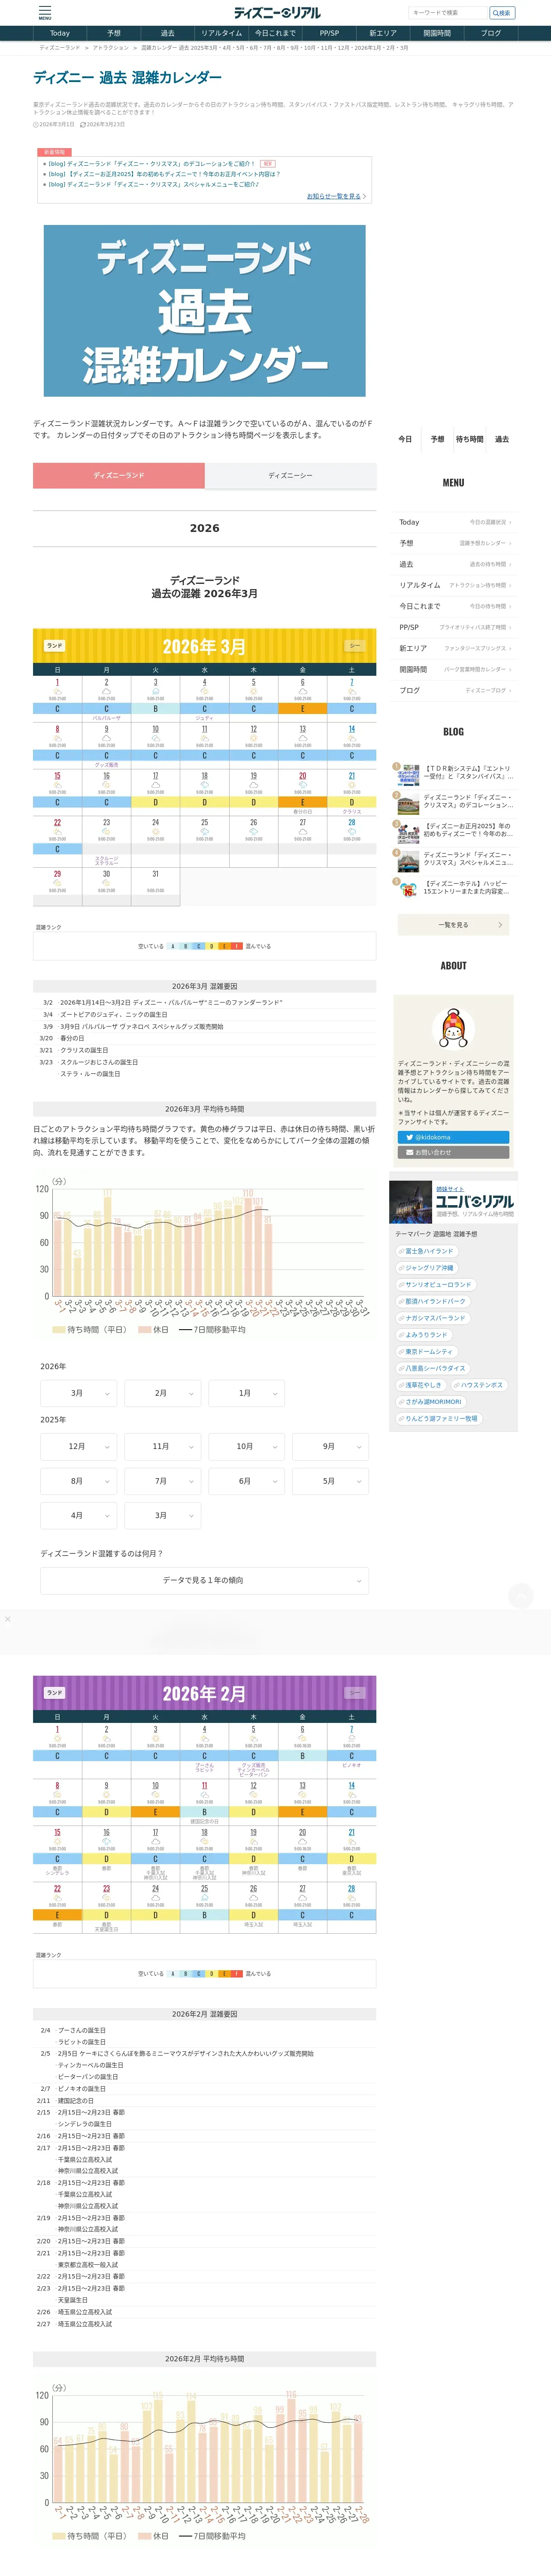Click sidebar quick link 待ち時間
The height and width of the screenshot is (2576, 551).
tap(470, 439)
